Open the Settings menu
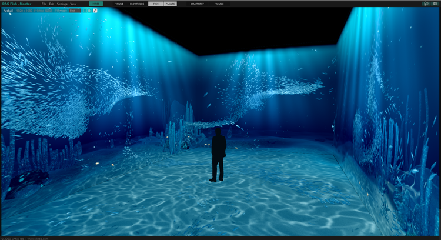 [62, 4]
